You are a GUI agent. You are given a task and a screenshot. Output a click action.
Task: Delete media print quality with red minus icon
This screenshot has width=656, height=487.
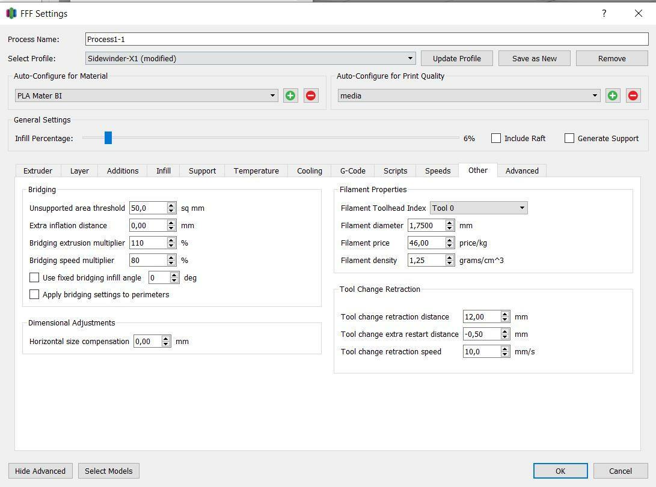pyautogui.click(x=633, y=95)
